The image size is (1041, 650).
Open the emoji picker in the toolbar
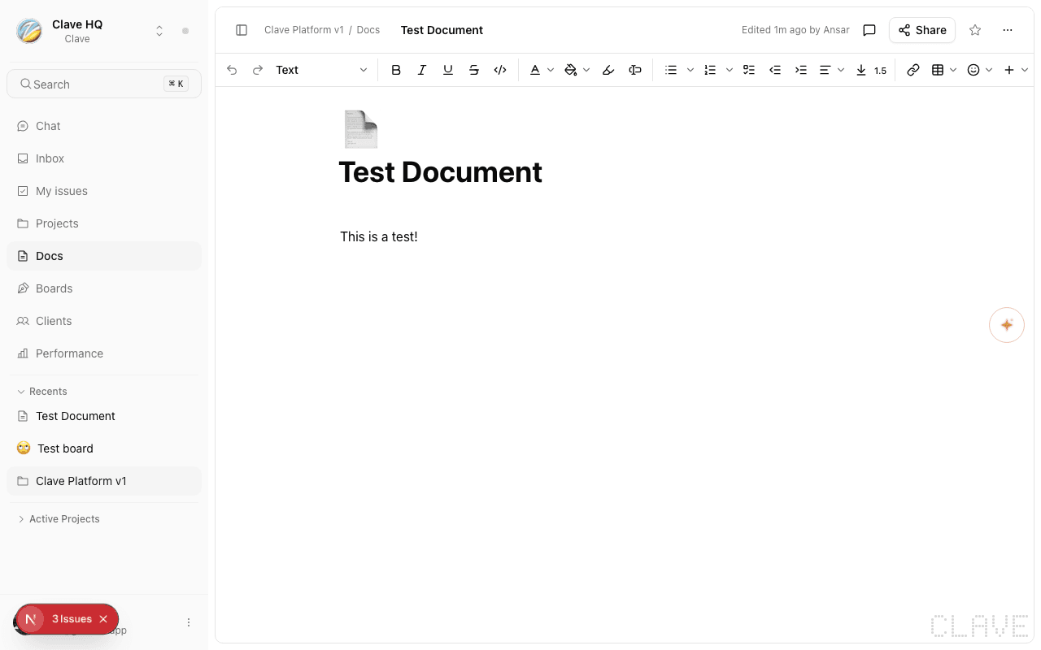point(973,70)
